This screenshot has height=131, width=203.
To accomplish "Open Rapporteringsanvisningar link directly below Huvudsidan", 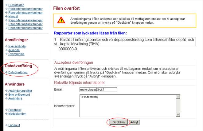I will (x=25, y=9).
